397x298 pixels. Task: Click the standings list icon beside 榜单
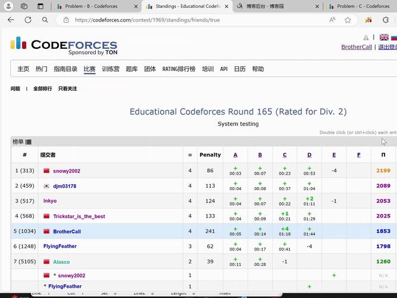(x=29, y=142)
